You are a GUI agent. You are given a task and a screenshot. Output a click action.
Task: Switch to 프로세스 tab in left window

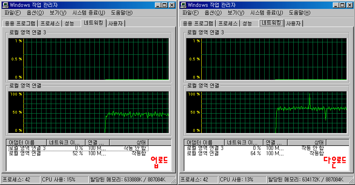[x=50, y=23]
